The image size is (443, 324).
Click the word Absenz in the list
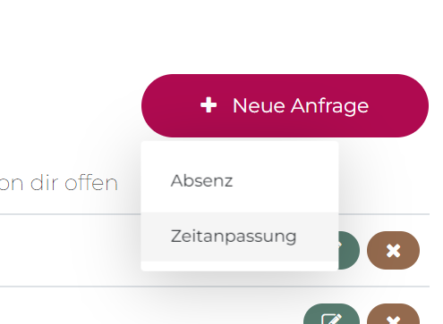click(x=201, y=180)
